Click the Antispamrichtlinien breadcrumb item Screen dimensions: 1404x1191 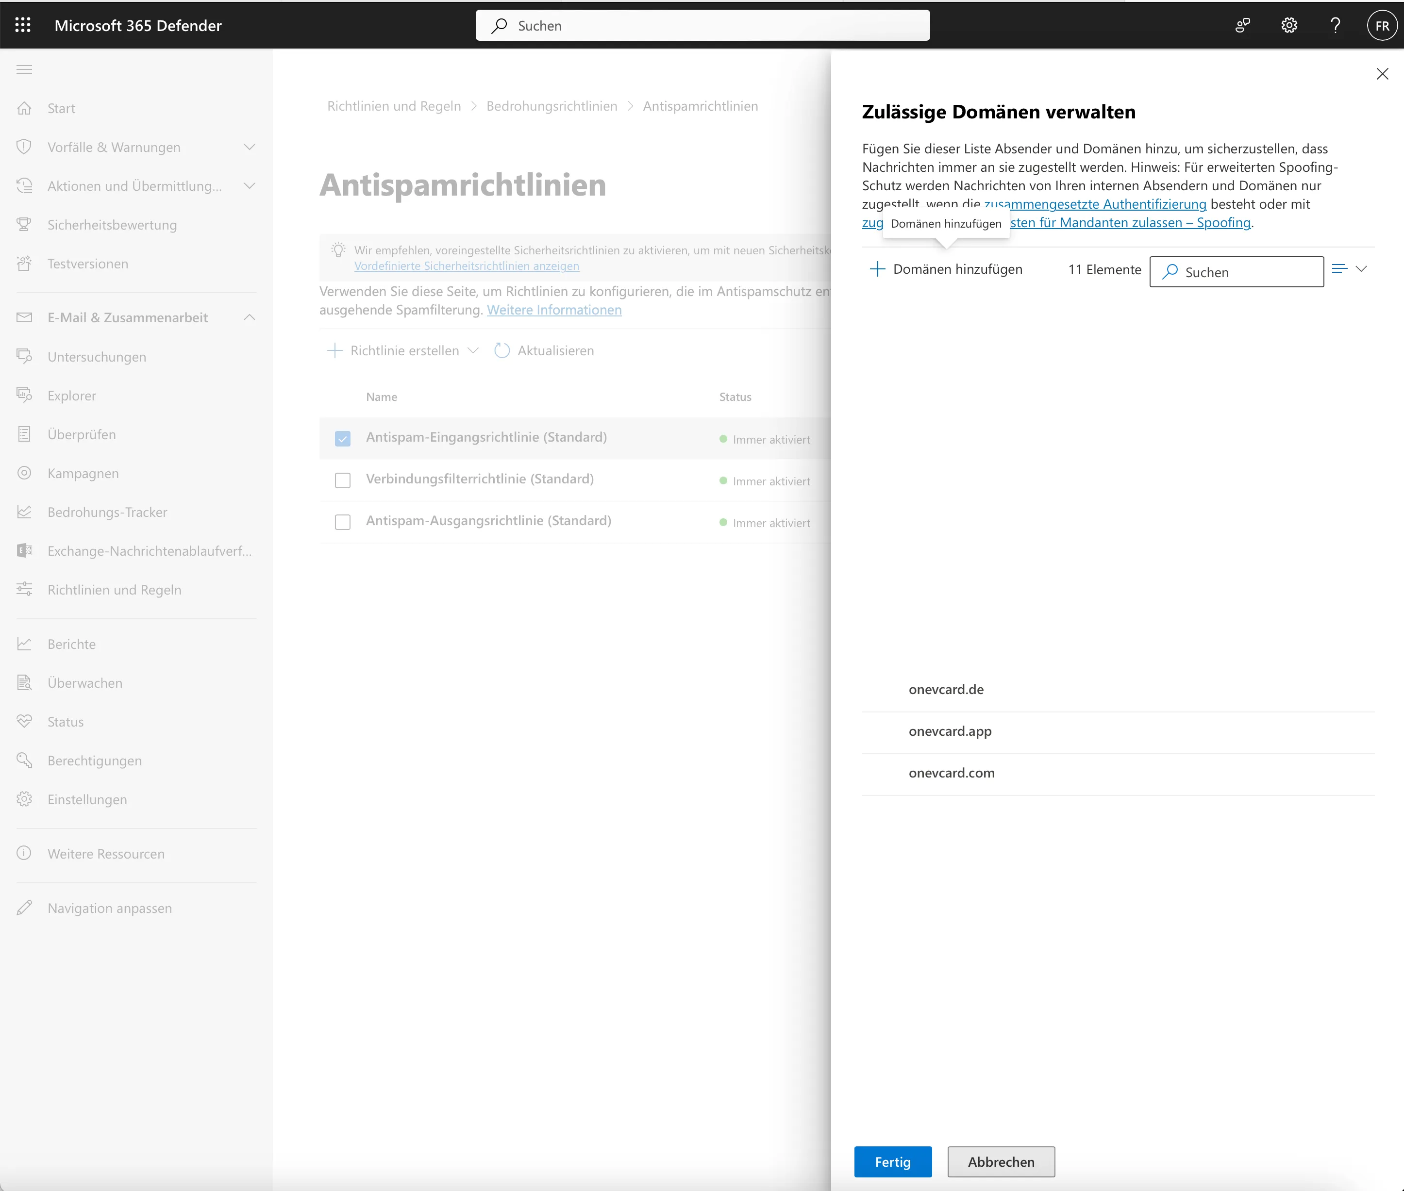pos(701,106)
